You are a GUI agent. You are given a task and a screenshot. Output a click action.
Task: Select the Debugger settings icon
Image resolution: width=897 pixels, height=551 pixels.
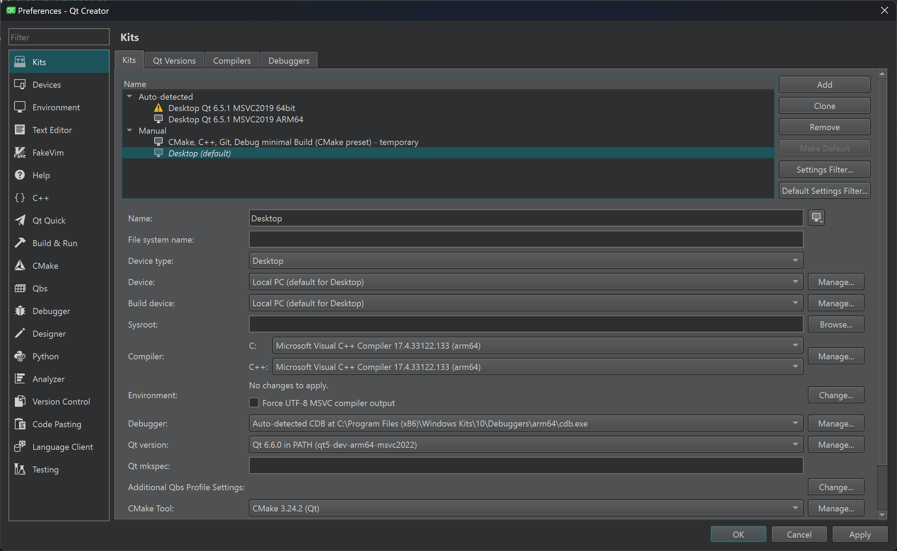click(20, 311)
